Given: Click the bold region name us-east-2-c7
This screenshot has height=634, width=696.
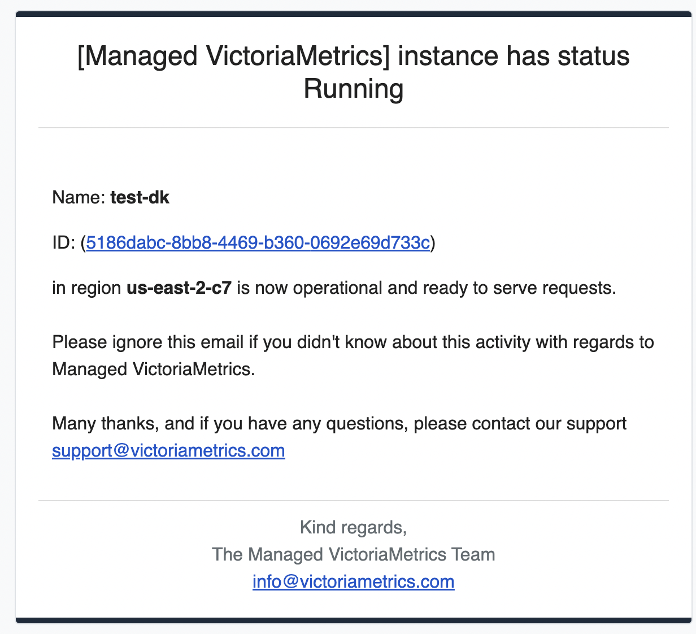Looking at the screenshot, I should pyautogui.click(x=179, y=288).
